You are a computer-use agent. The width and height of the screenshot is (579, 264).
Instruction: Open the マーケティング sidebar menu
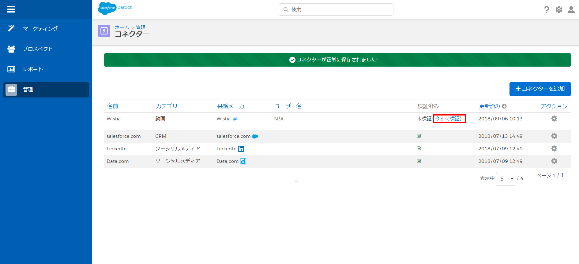point(40,29)
